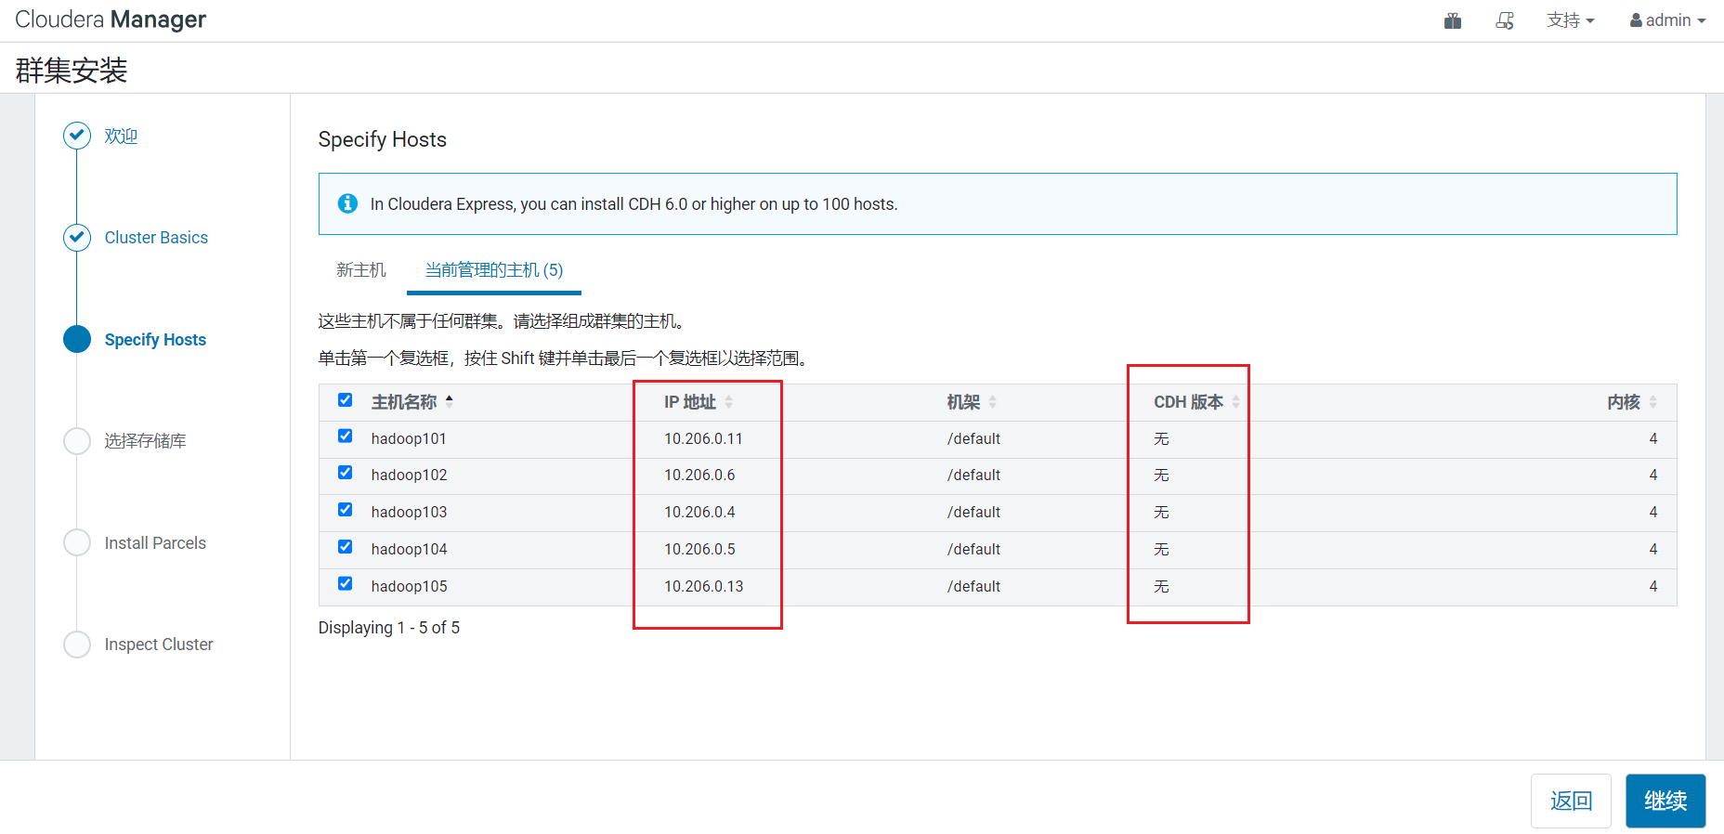1724x834 pixels.
Task: Uncheck the hadoop101 host checkbox
Action: pos(345,437)
